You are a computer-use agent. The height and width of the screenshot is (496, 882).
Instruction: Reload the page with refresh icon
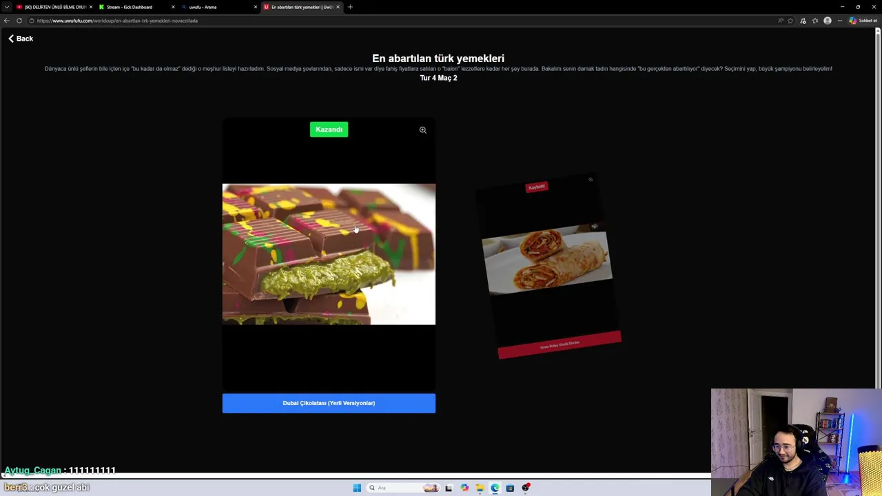click(x=19, y=21)
